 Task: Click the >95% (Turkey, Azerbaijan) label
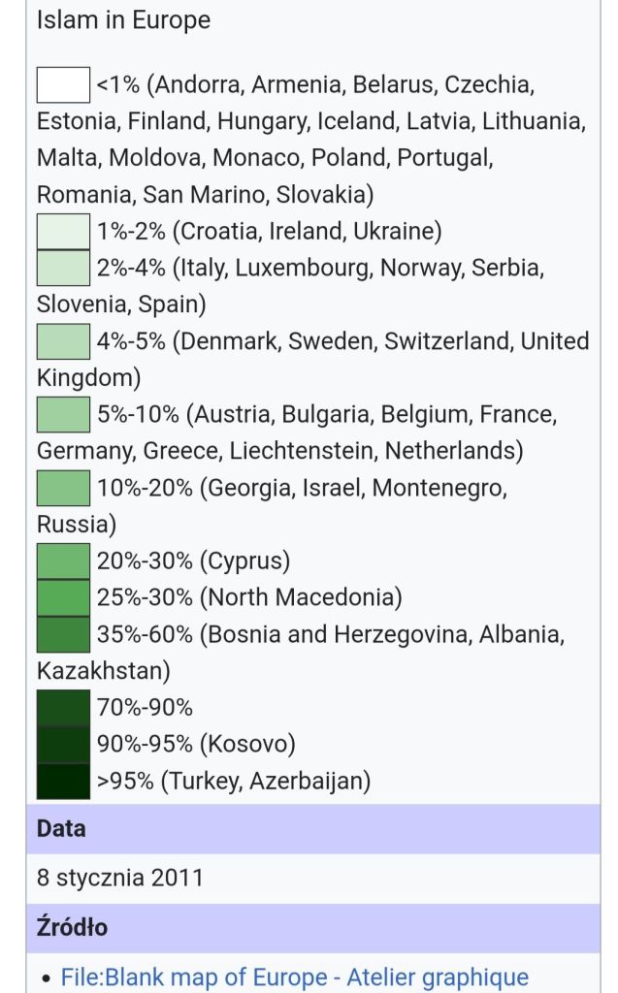233,781
